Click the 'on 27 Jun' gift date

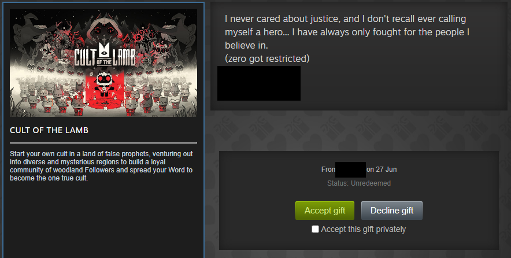click(x=382, y=169)
